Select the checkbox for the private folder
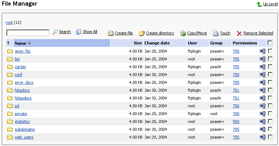Image resolution: width=279 pixels, height=146 pixels. pyautogui.click(x=270, y=114)
